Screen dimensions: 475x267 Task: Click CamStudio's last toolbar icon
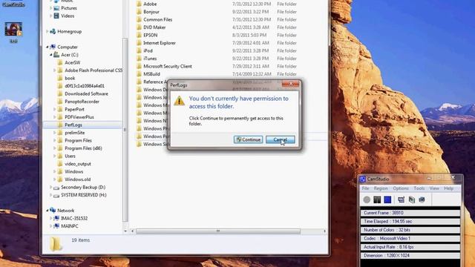422,200
